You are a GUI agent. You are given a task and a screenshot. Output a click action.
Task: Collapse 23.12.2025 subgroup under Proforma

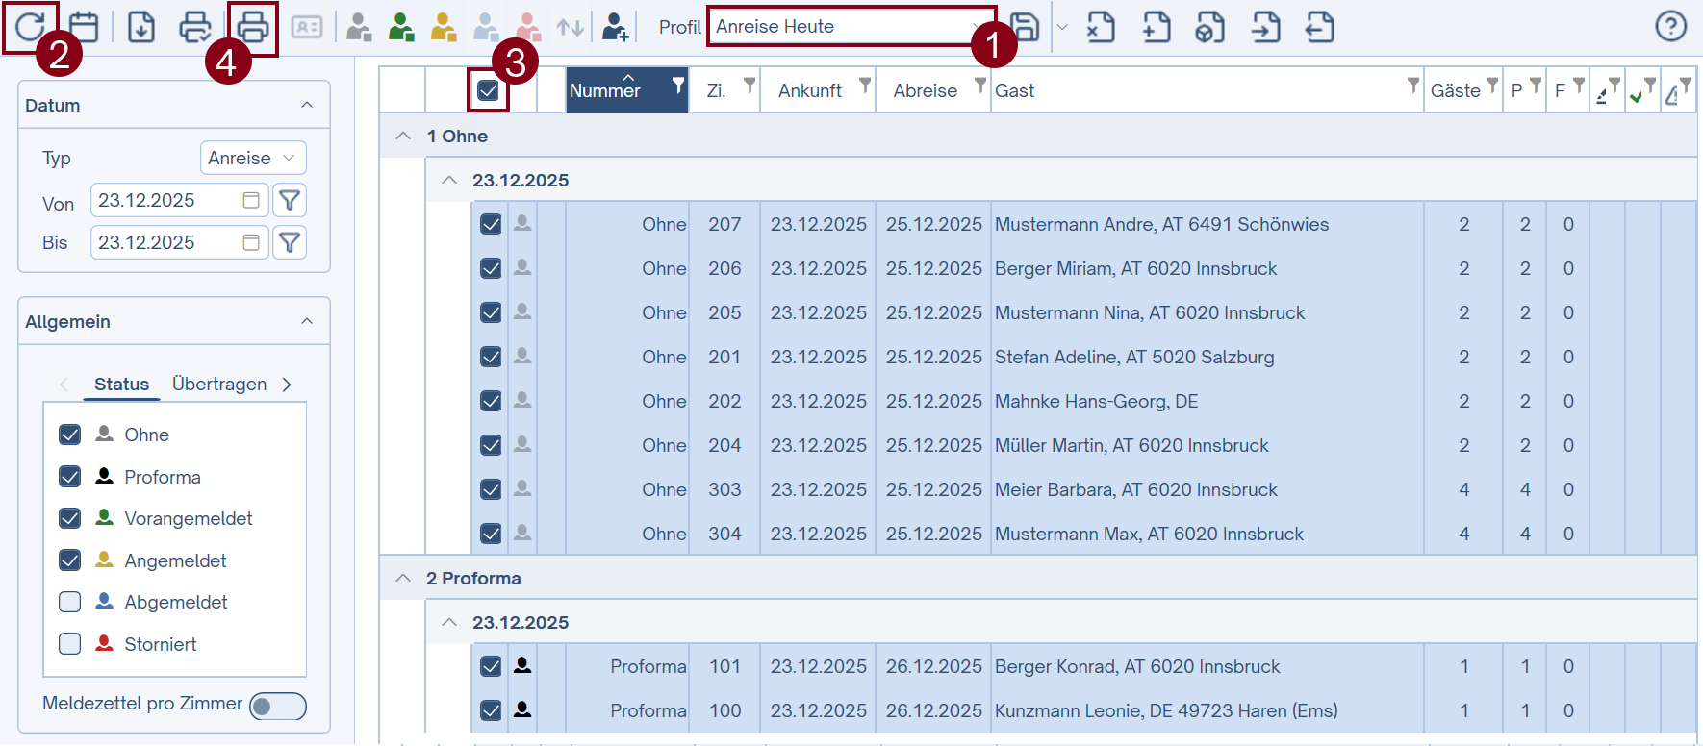pos(449,623)
